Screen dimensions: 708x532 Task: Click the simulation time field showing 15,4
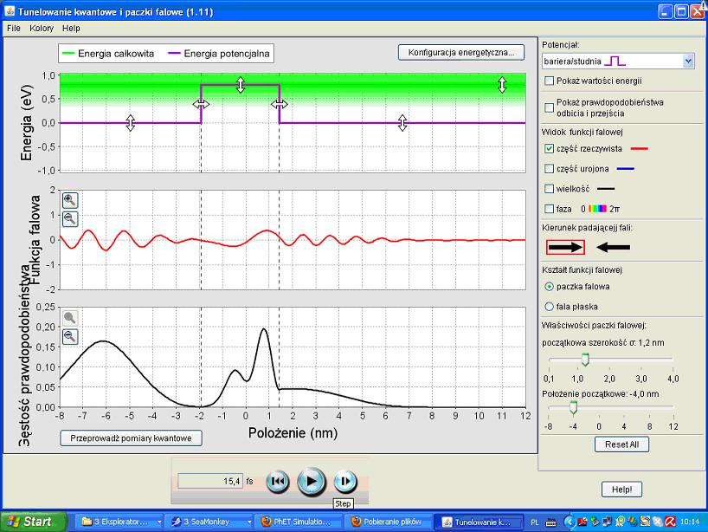[210, 482]
